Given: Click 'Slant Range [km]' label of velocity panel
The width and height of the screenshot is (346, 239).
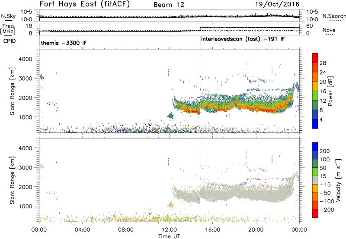Looking at the screenshot, I should pos(12,180).
